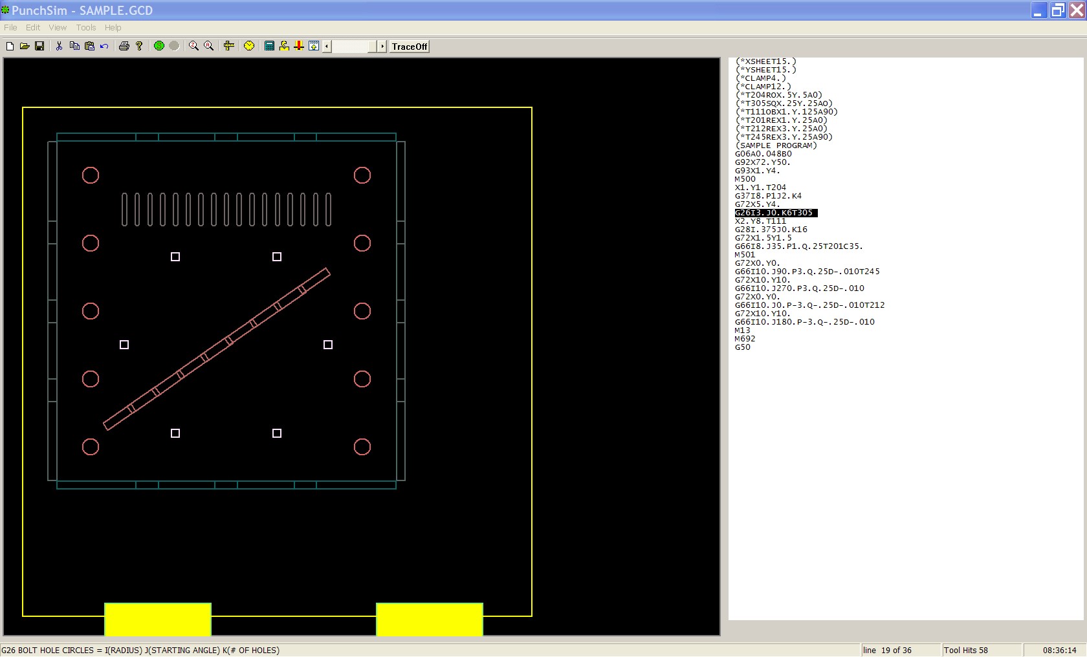Open the Tools menu
The image size is (1087, 657).
[x=85, y=27]
